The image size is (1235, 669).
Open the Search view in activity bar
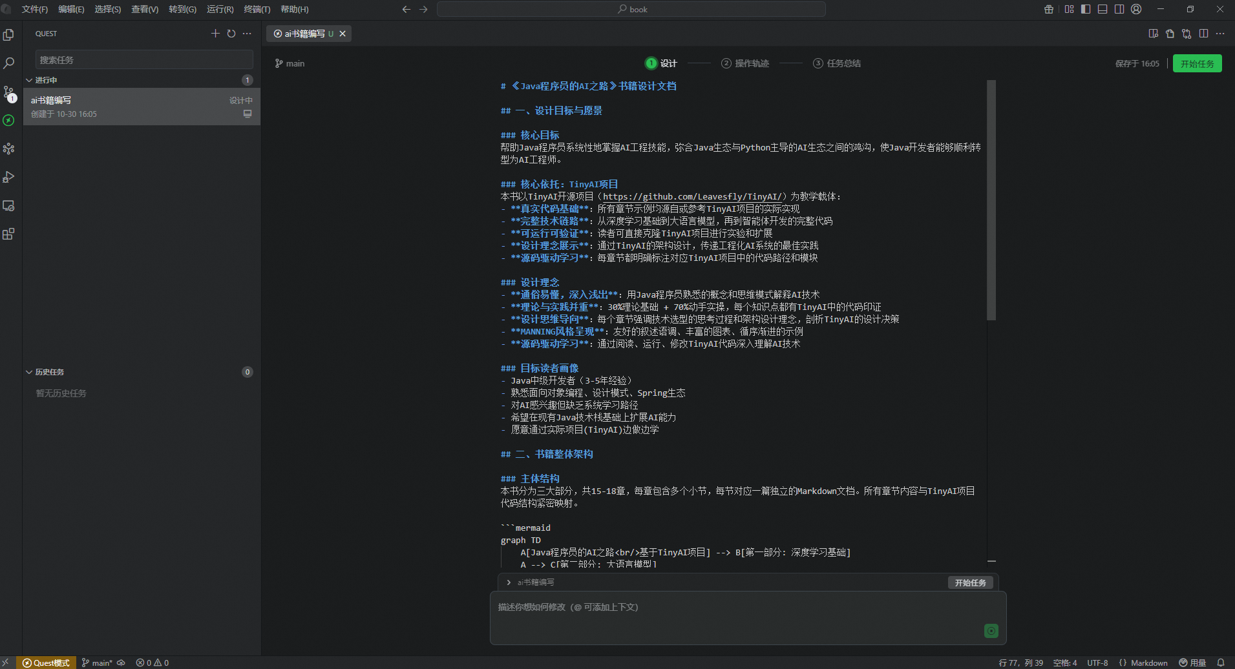coord(8,63)
